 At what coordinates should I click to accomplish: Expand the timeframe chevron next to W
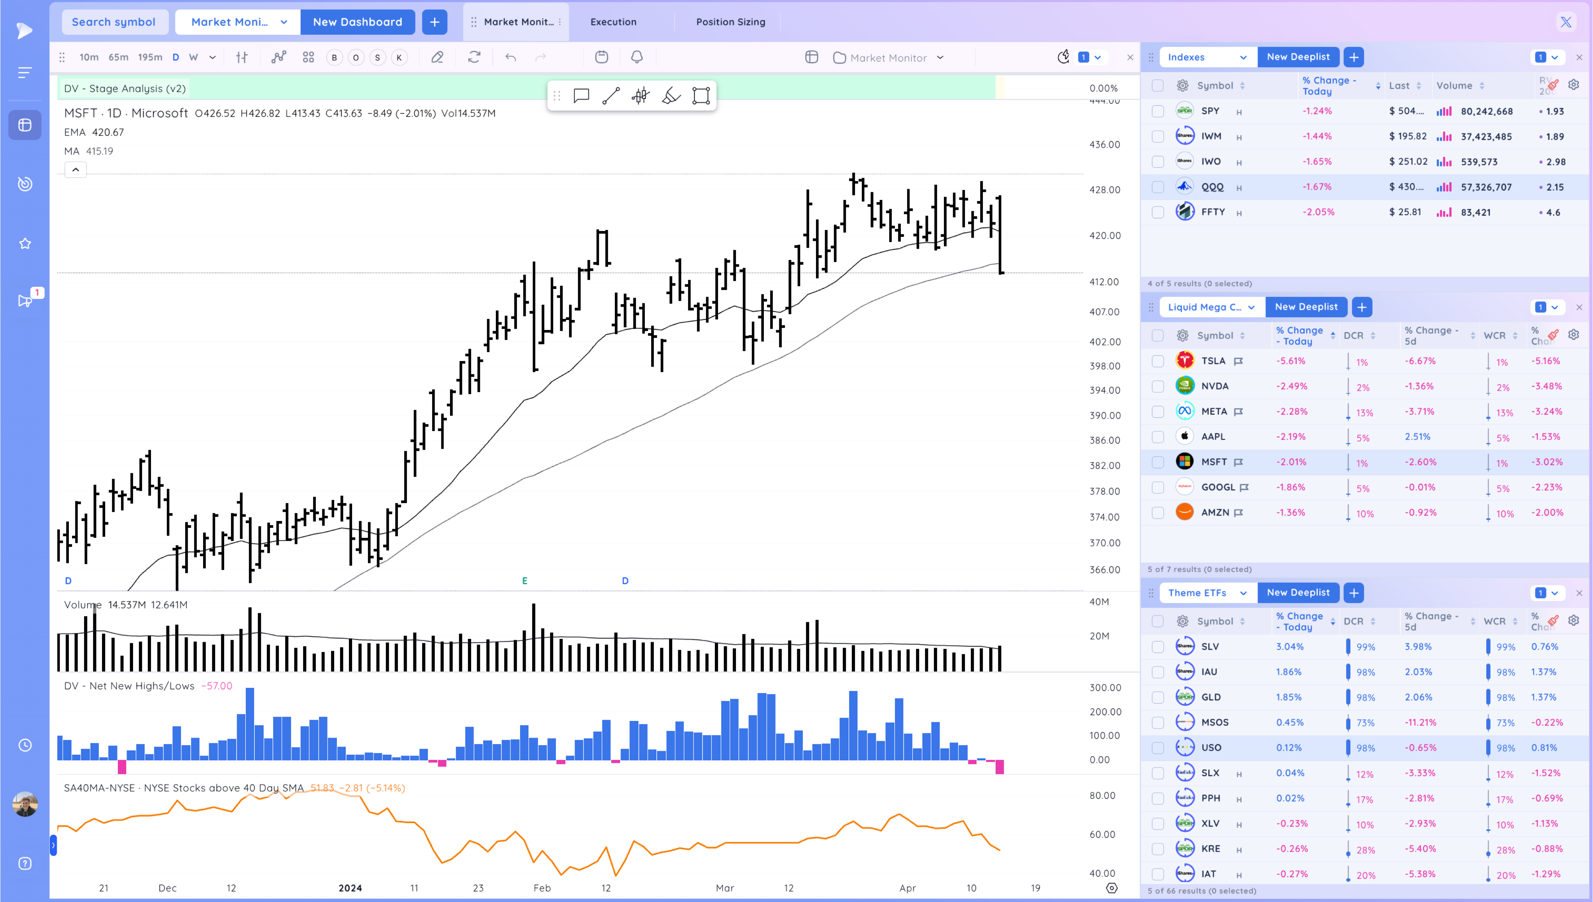coord(213,58)
